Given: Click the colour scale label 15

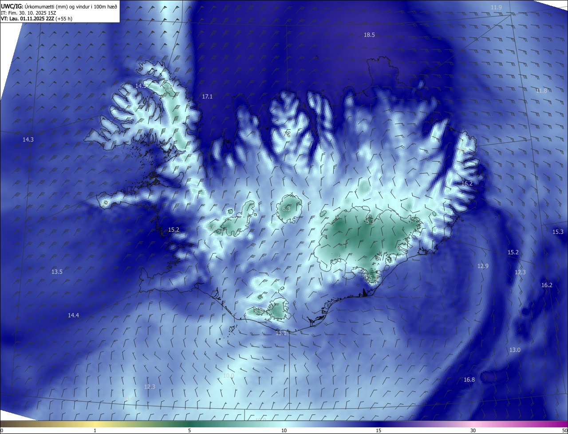Looking at the screenshot, I should coord(379,430).
